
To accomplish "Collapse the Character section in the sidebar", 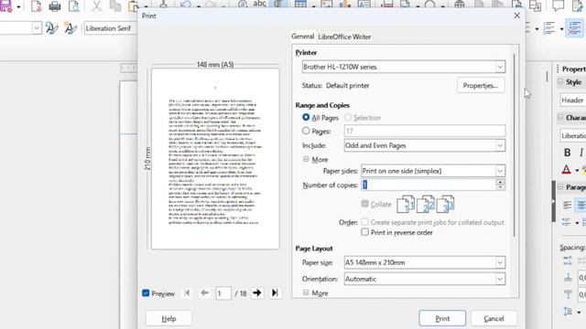I will pyautogui.click(x=560, y=118).
